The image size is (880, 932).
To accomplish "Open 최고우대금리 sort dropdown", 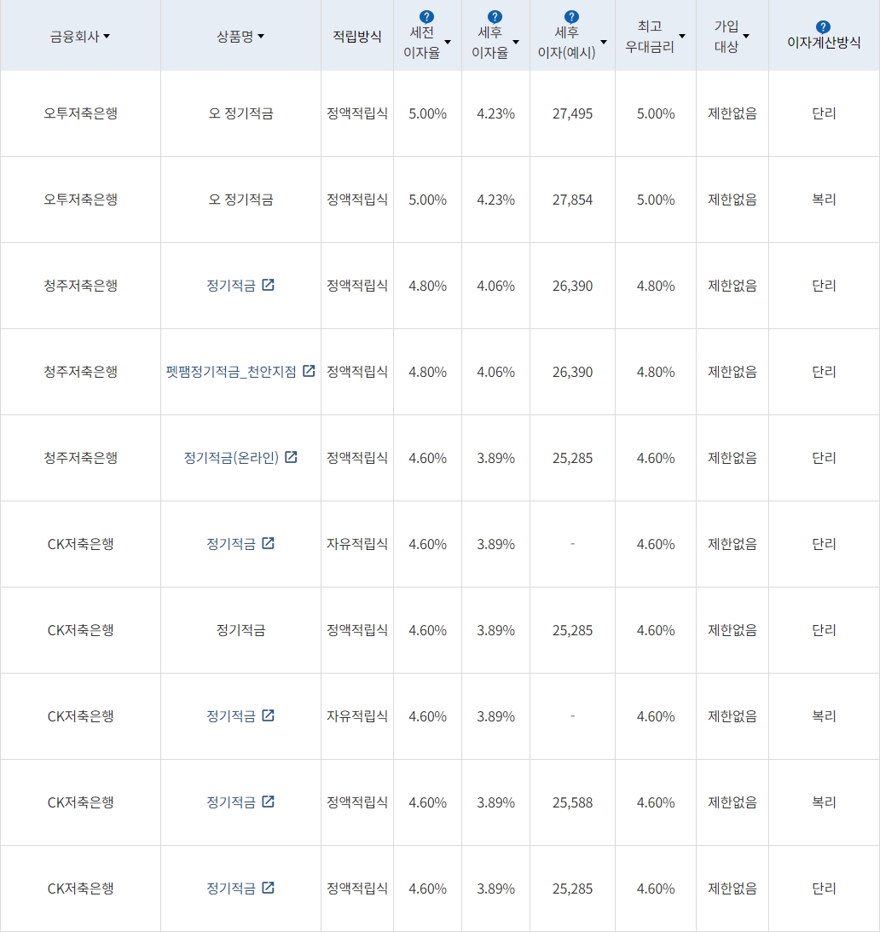I will 680,35.
